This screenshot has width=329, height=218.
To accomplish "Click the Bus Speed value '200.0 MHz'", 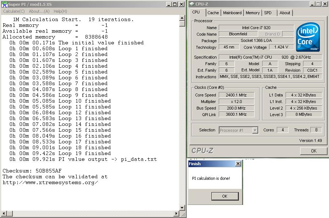I will (x=236, y=108).
